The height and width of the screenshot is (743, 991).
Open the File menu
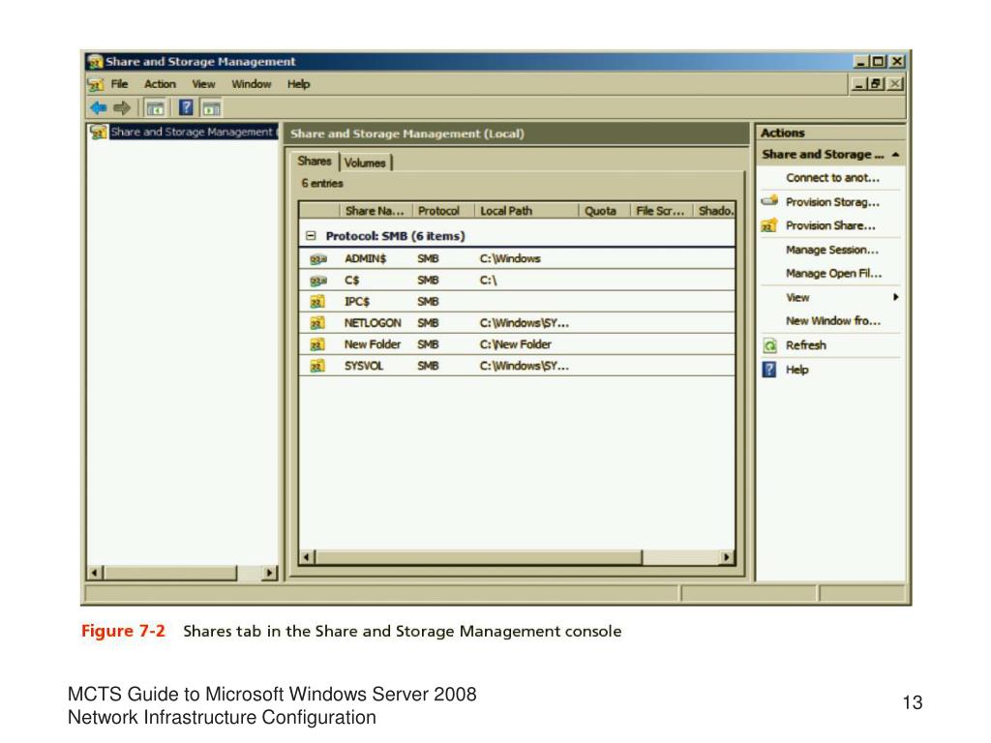(119, 84)
